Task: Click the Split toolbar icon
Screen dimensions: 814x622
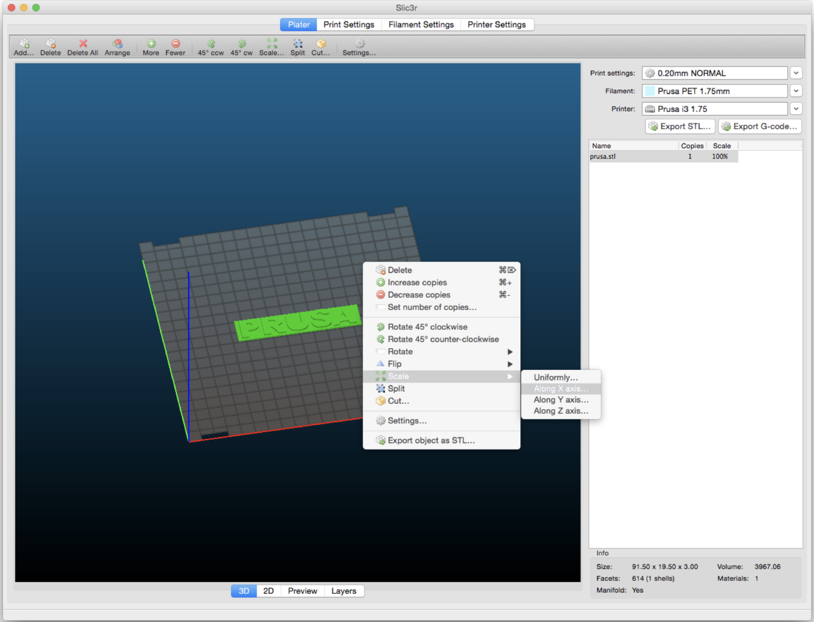Action: coord(298,47)
